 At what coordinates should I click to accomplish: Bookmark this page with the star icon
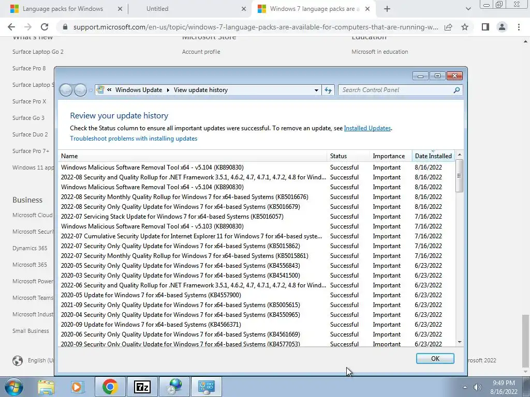point(465,27)
